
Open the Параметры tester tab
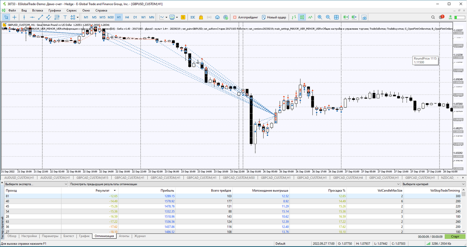[x=50, y=236]
